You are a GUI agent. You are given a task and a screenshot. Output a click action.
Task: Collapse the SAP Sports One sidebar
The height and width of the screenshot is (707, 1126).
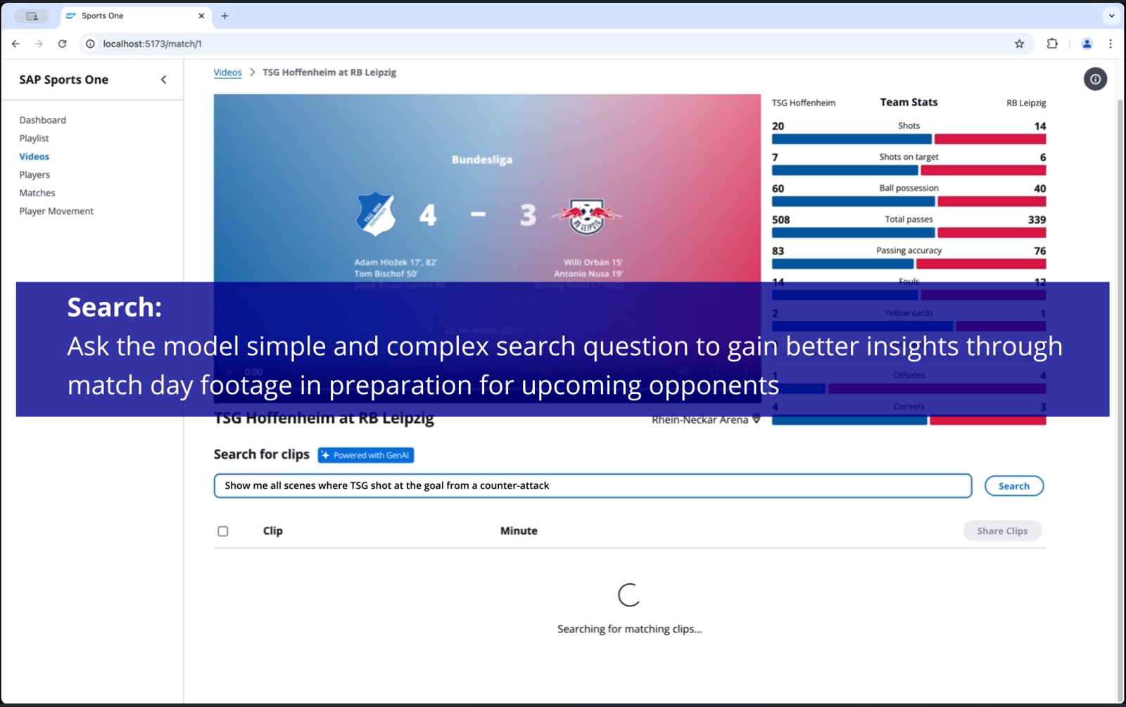click(164, 79)
